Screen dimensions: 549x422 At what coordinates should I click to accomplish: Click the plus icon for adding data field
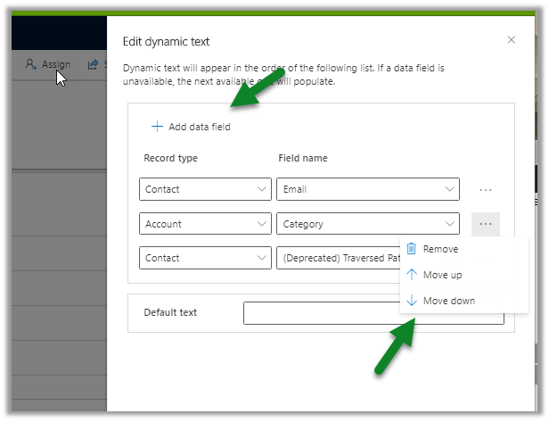[x=157, y=127]
